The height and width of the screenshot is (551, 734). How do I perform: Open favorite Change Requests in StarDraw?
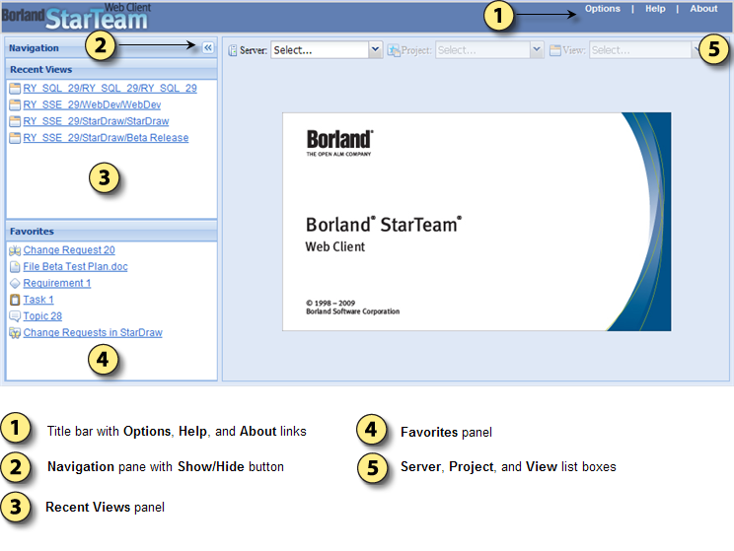(93, 332)
